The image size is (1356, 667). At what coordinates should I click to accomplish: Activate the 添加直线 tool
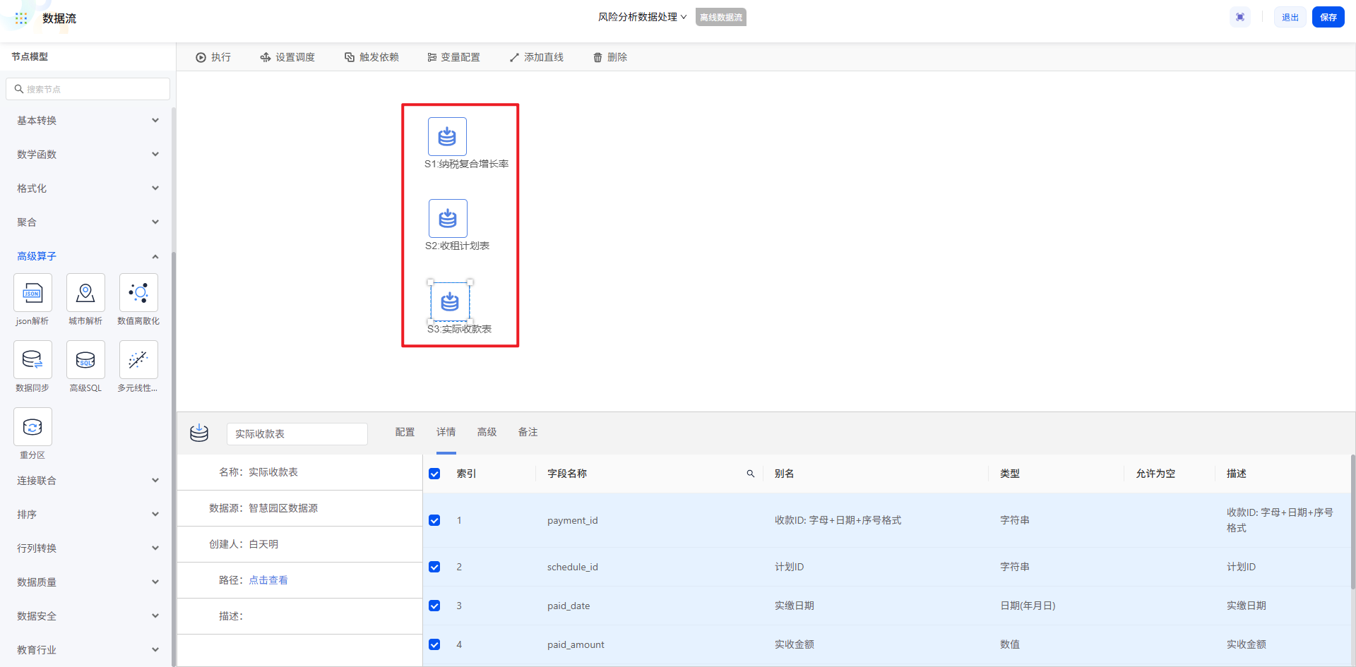[537, 57]
